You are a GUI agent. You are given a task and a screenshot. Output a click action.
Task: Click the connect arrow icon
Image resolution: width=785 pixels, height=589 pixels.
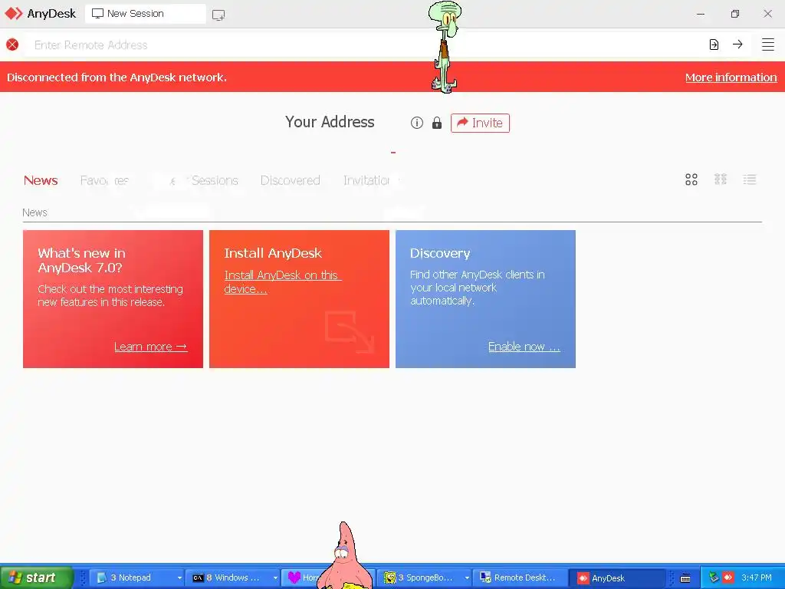(x=737, y=44)
